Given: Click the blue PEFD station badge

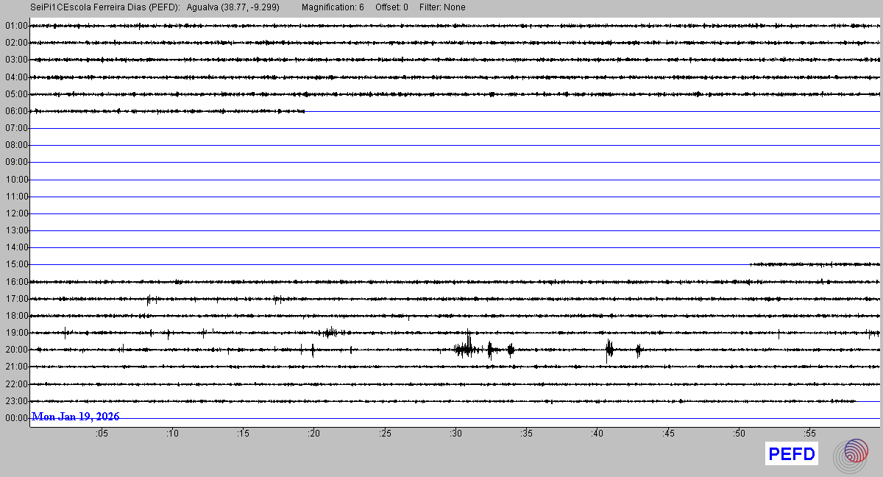Looking at the screenshot, I should [x=792, y=454].
